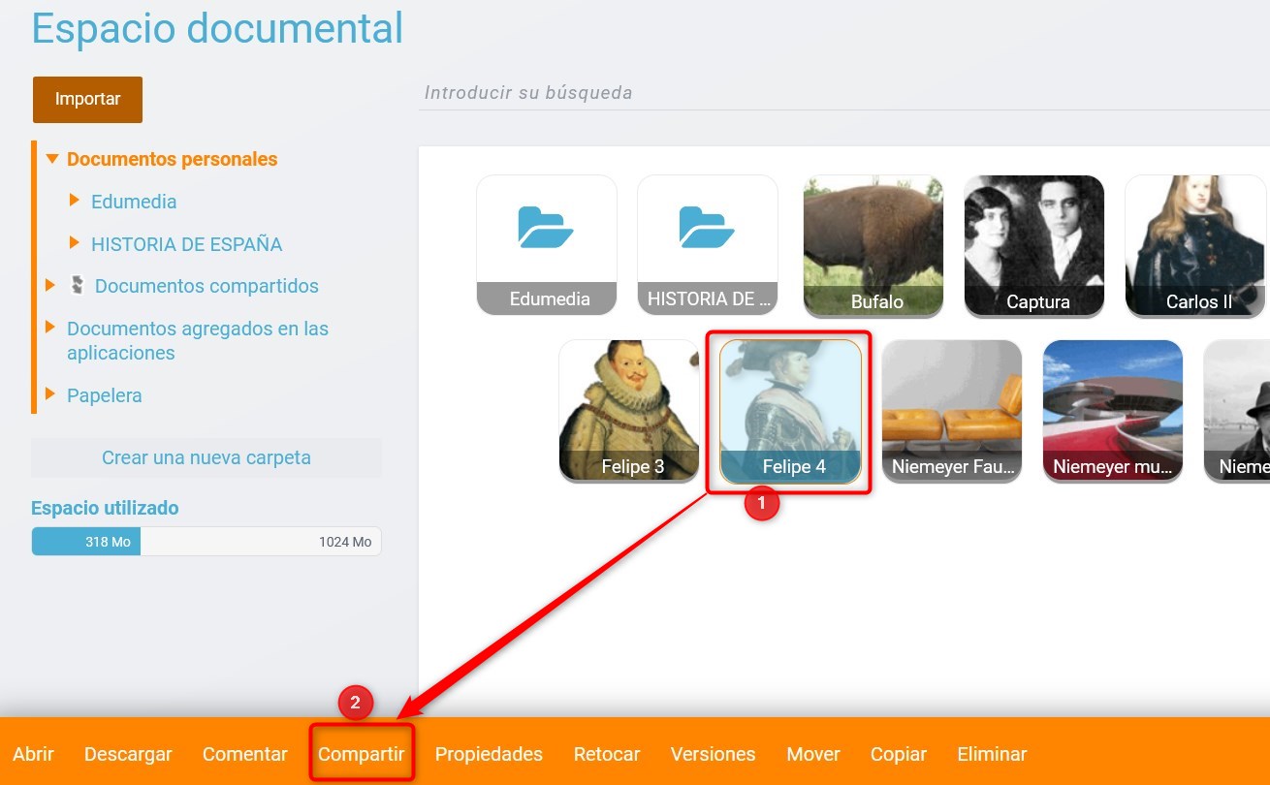This screenshot has height=785, width=1270.
Task: Select Documentos personales in sidebar
Action: pos(172,159)
